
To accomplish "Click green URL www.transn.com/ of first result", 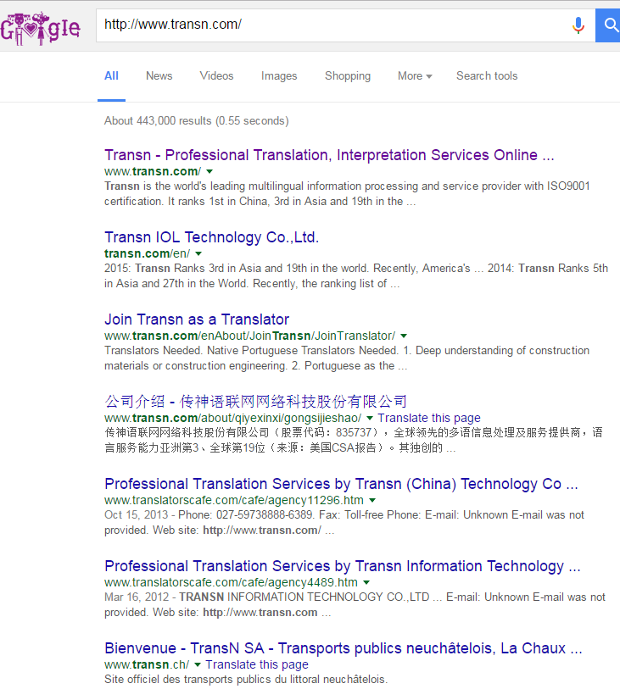I will coord(153,171).
